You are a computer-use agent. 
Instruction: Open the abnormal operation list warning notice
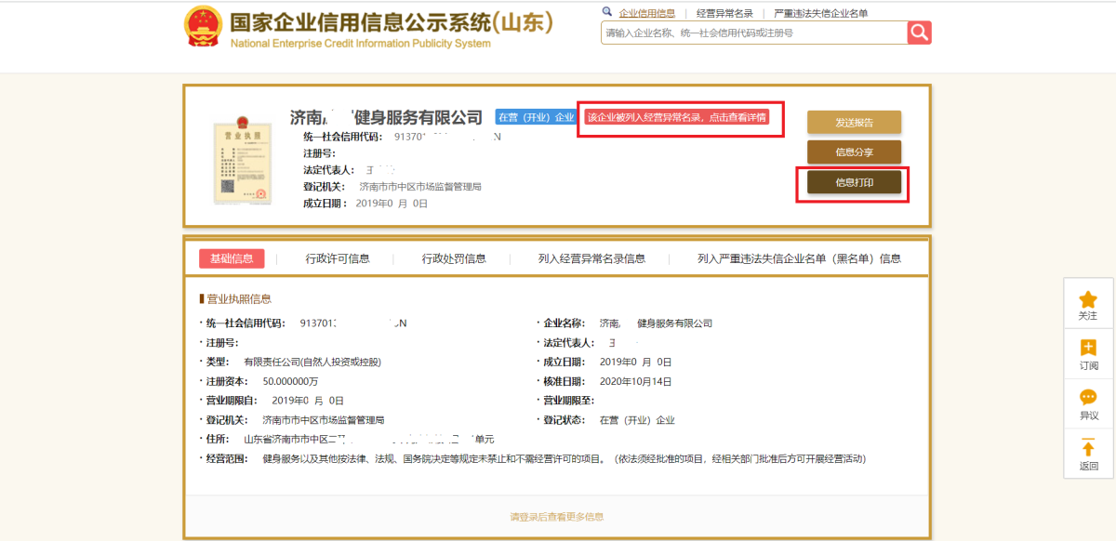click(x=677, y=118)
